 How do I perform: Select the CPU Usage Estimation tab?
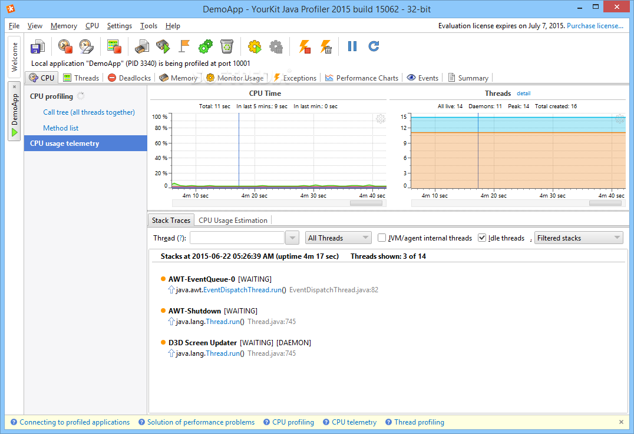coord(233,221)
